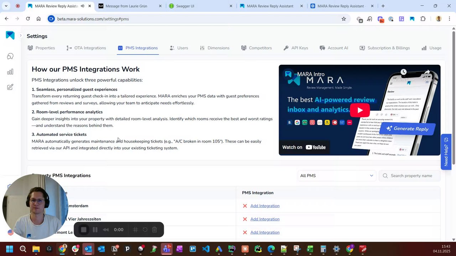Open the analytics bar chart icon in sidebar
This screenshot has width=456, height=256.
pyautogui.click(x=10, y=71)
